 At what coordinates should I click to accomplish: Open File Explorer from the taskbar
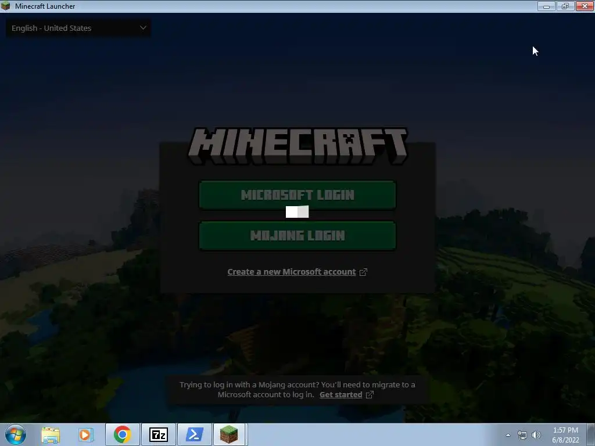[51, 434]
